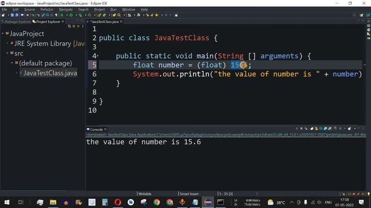The image size is (371, 208).
Task: Click the Search magnifier toolbar icon
Action: coord(119,15)
